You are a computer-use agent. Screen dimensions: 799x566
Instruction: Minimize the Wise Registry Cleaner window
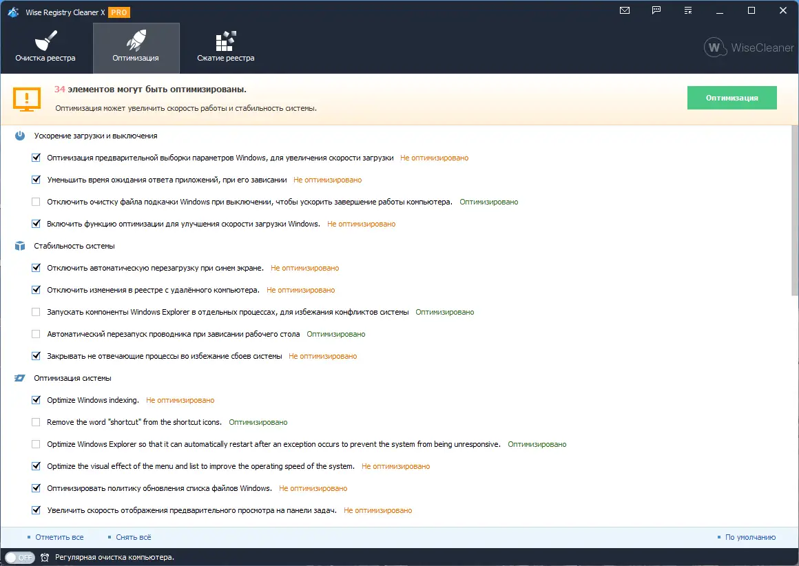tap(720, 11)
